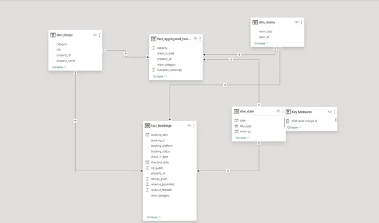Click the dim_date table icon

[x=236, y=111]
